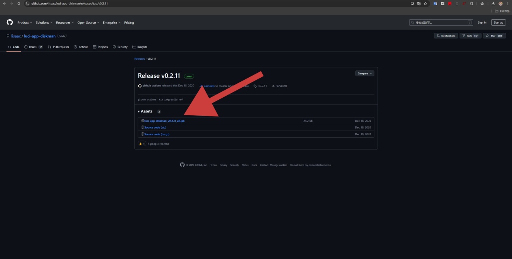Switch to the Code tab

pos(14,47)
